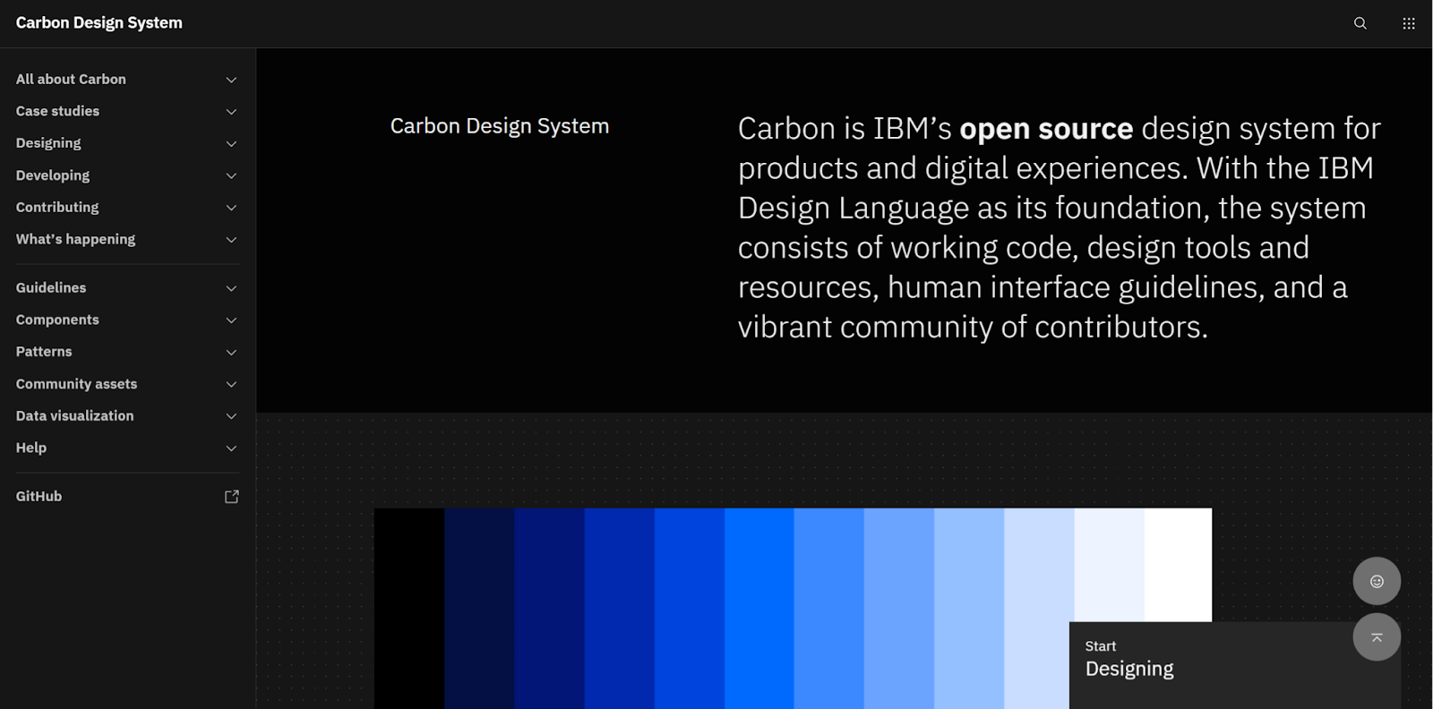
Task: Click the darkest navy blue swatch
Action: coord(479,609)
